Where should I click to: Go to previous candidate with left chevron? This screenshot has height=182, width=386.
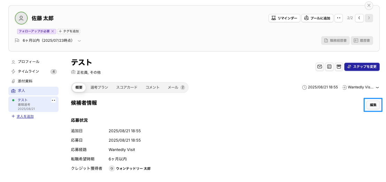[x=359, y=18]
